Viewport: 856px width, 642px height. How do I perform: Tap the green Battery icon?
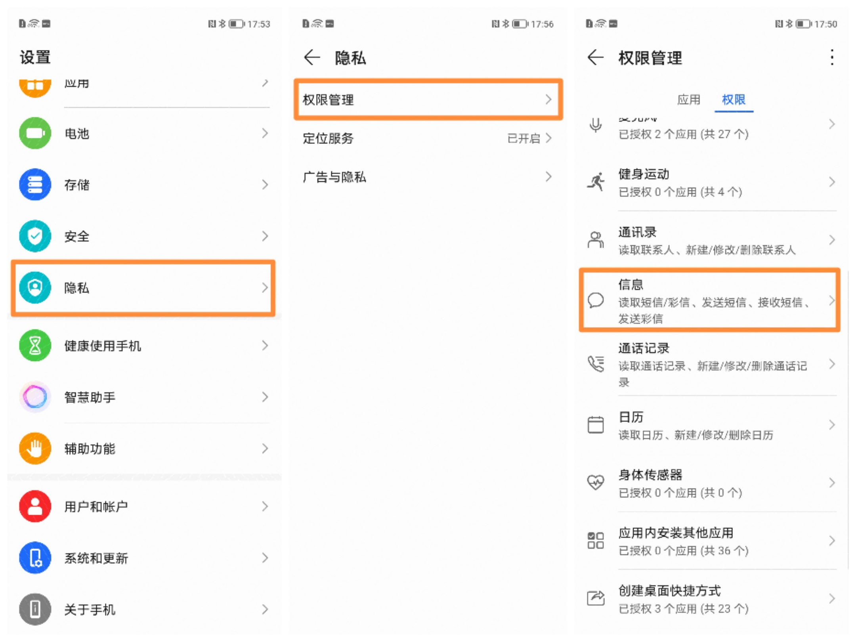pyautogui.click(x=35, y=133)
